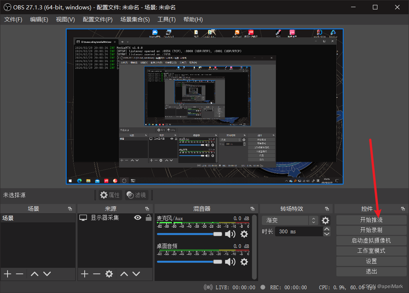Enable 工作室模式 studio mode
409x293 pixels.
(x=371, y=251)
